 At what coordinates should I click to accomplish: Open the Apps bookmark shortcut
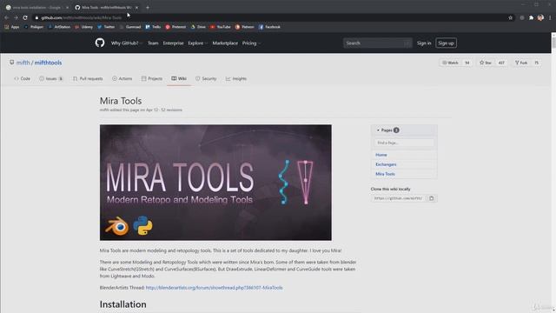tap(12, 27)
